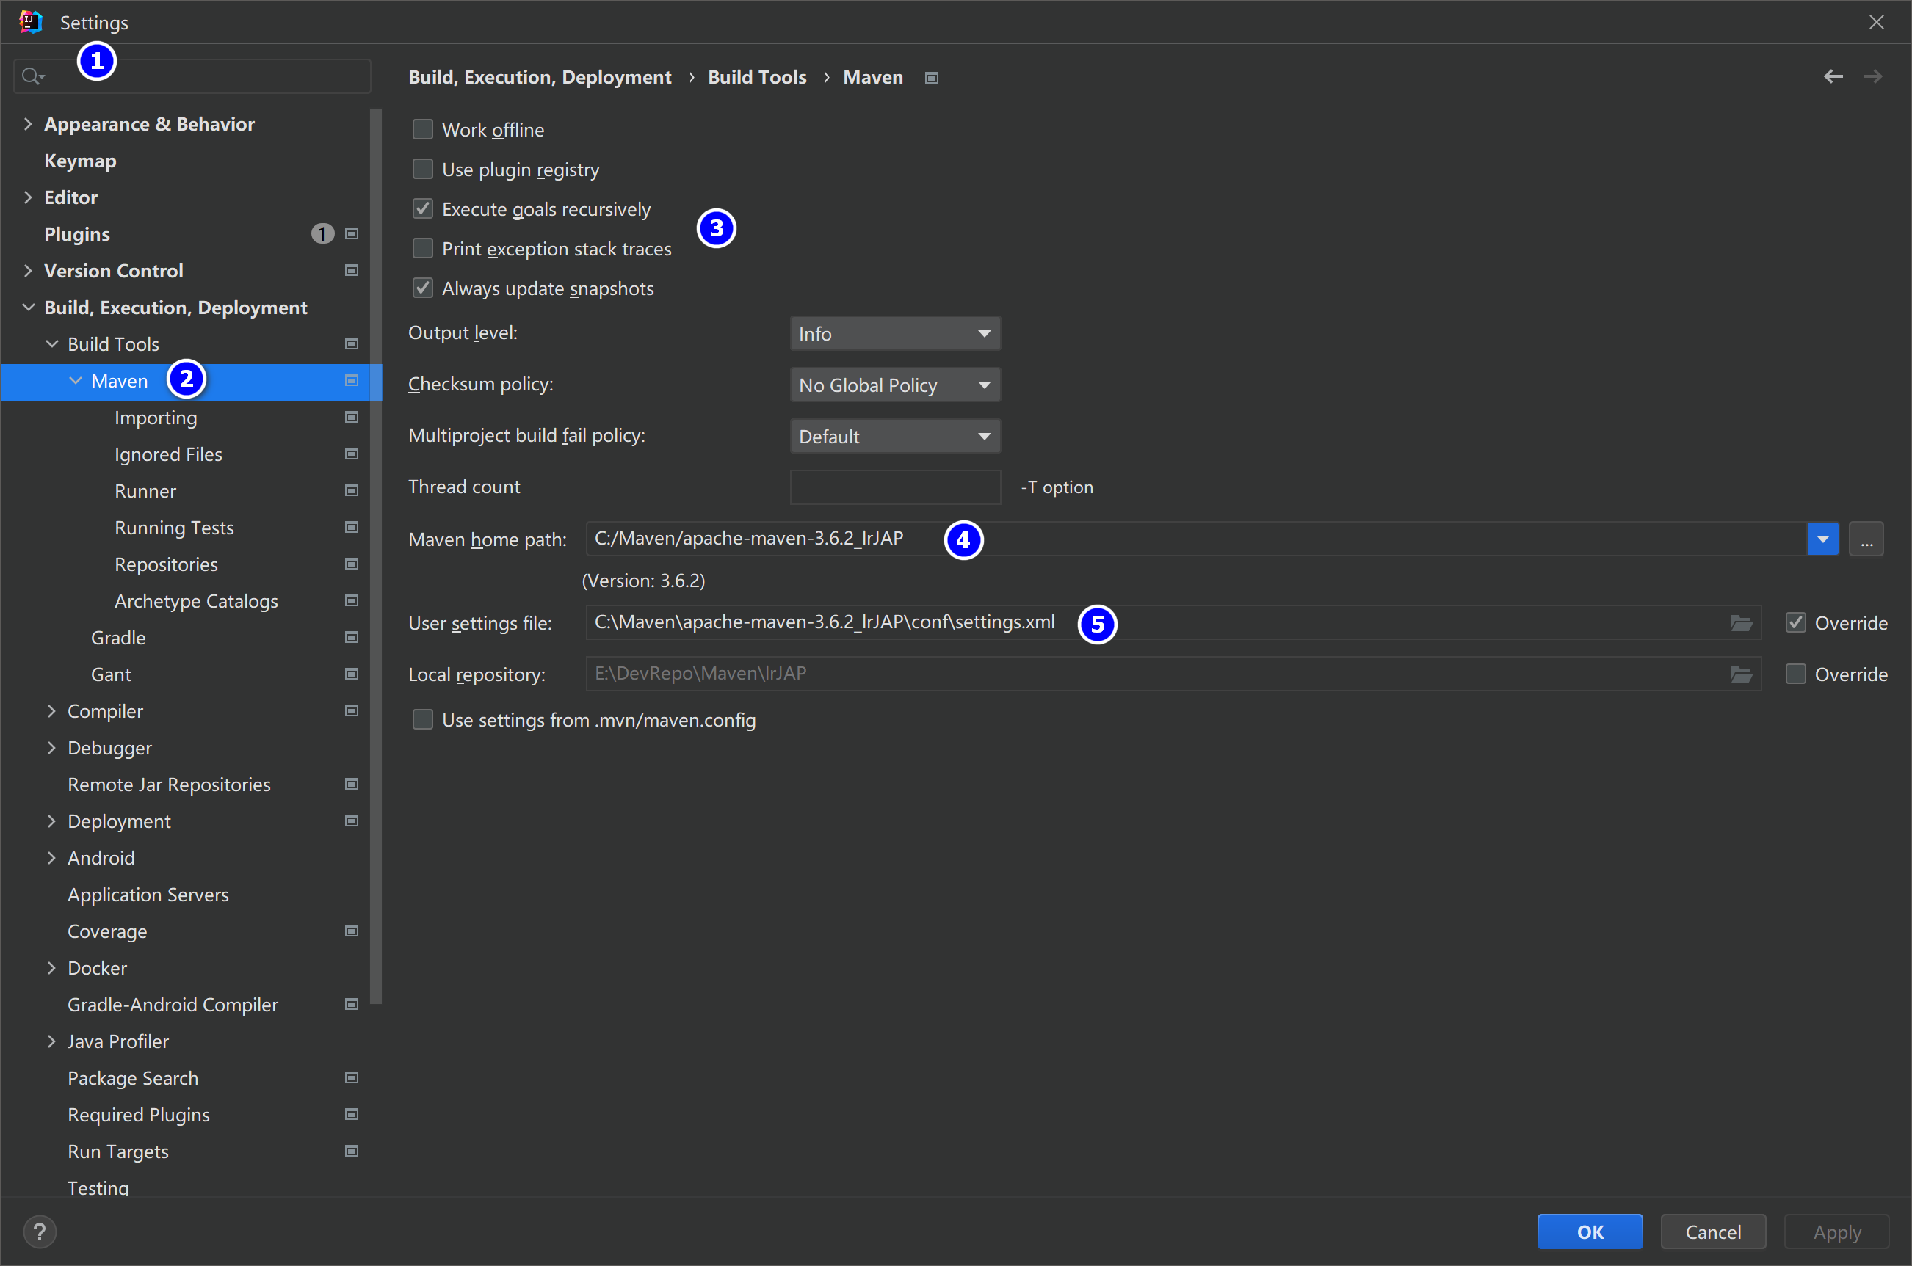Click the project icon on Build Tools row
Image resolution: width=1912 pixels, height=1266 pixels.
click(352, 344)
